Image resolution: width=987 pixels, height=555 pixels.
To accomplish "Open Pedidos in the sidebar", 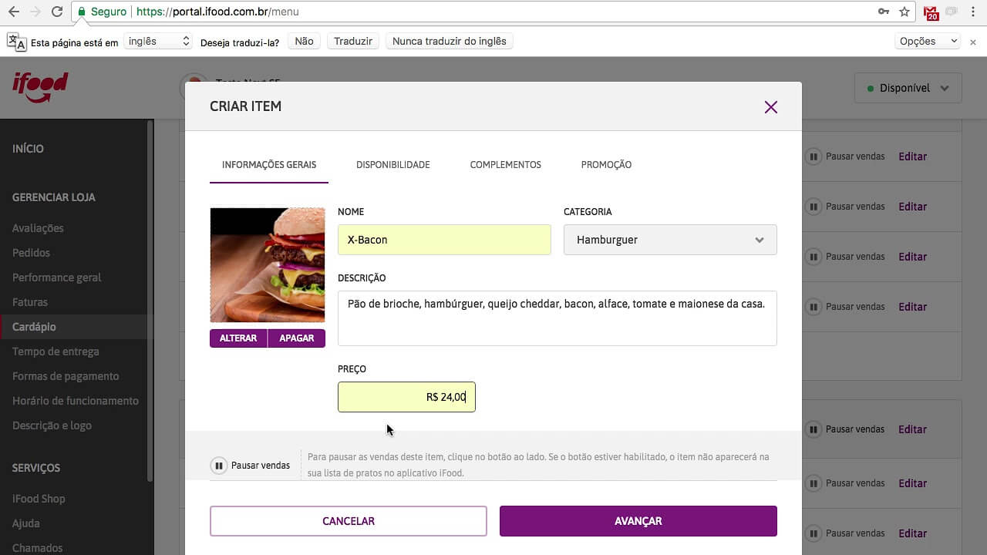I will 31,253.
